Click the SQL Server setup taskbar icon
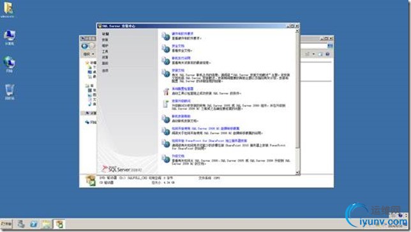 point(59,224)
